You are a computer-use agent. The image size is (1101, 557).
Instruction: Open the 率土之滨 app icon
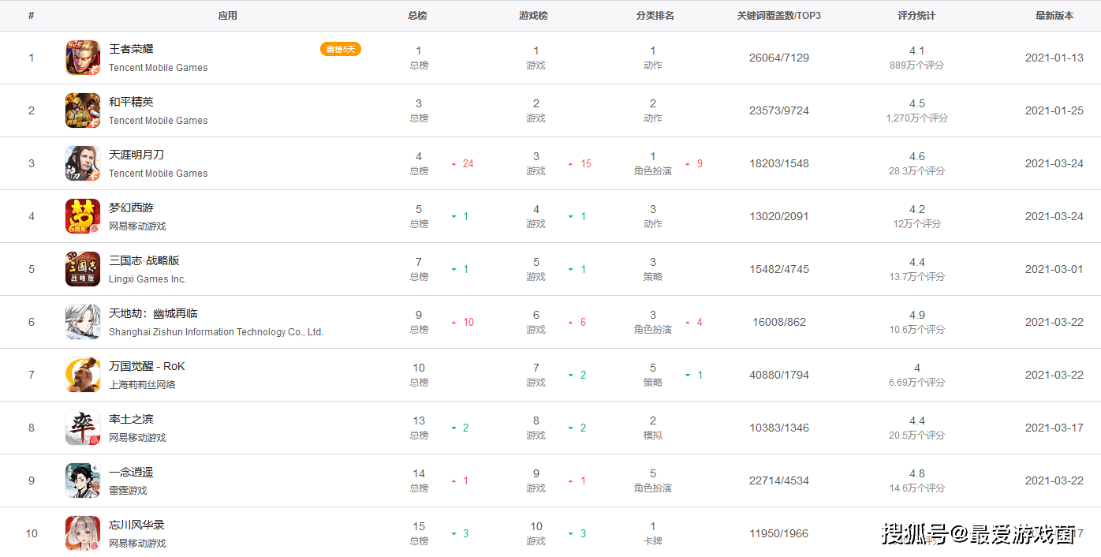(83, 428)
